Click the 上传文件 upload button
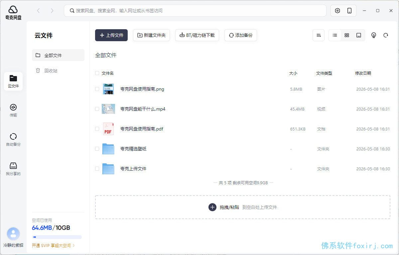The height and width of the screenshot is (255, 399). point(111,35)
